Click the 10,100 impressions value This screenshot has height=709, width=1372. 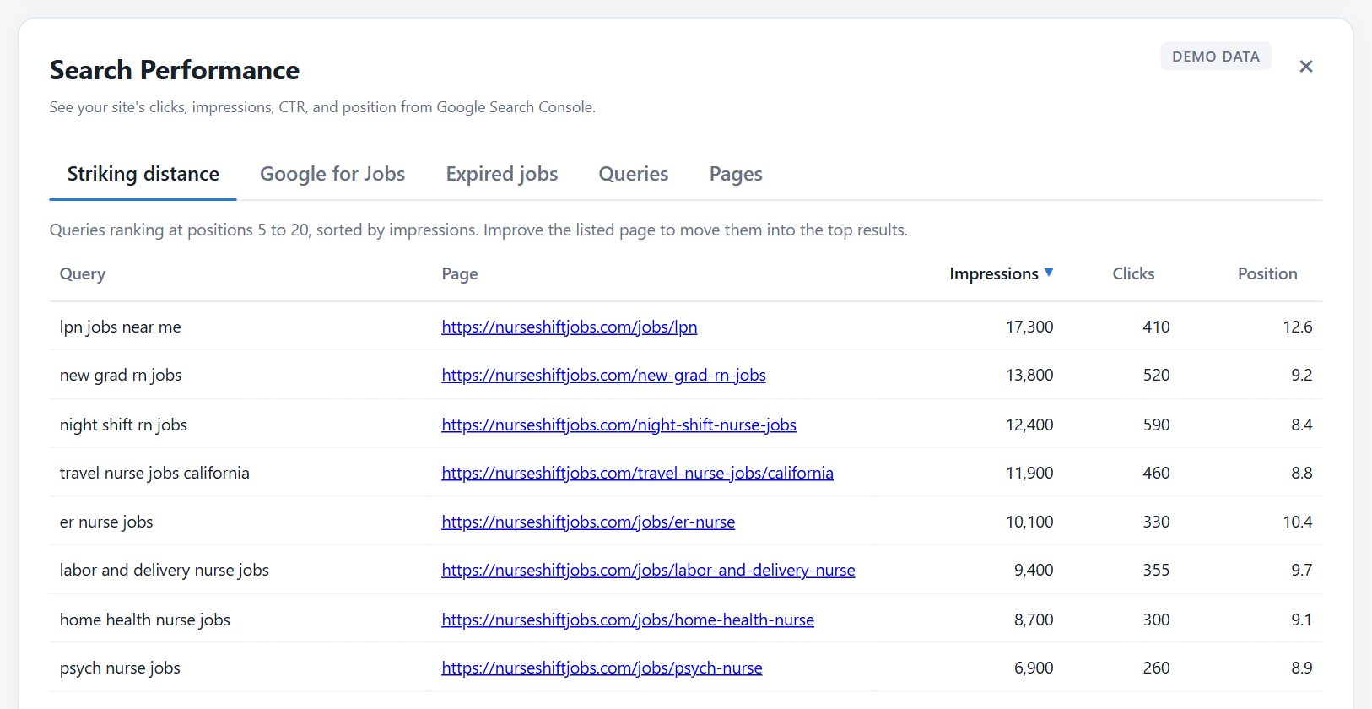click(1029, 522)
